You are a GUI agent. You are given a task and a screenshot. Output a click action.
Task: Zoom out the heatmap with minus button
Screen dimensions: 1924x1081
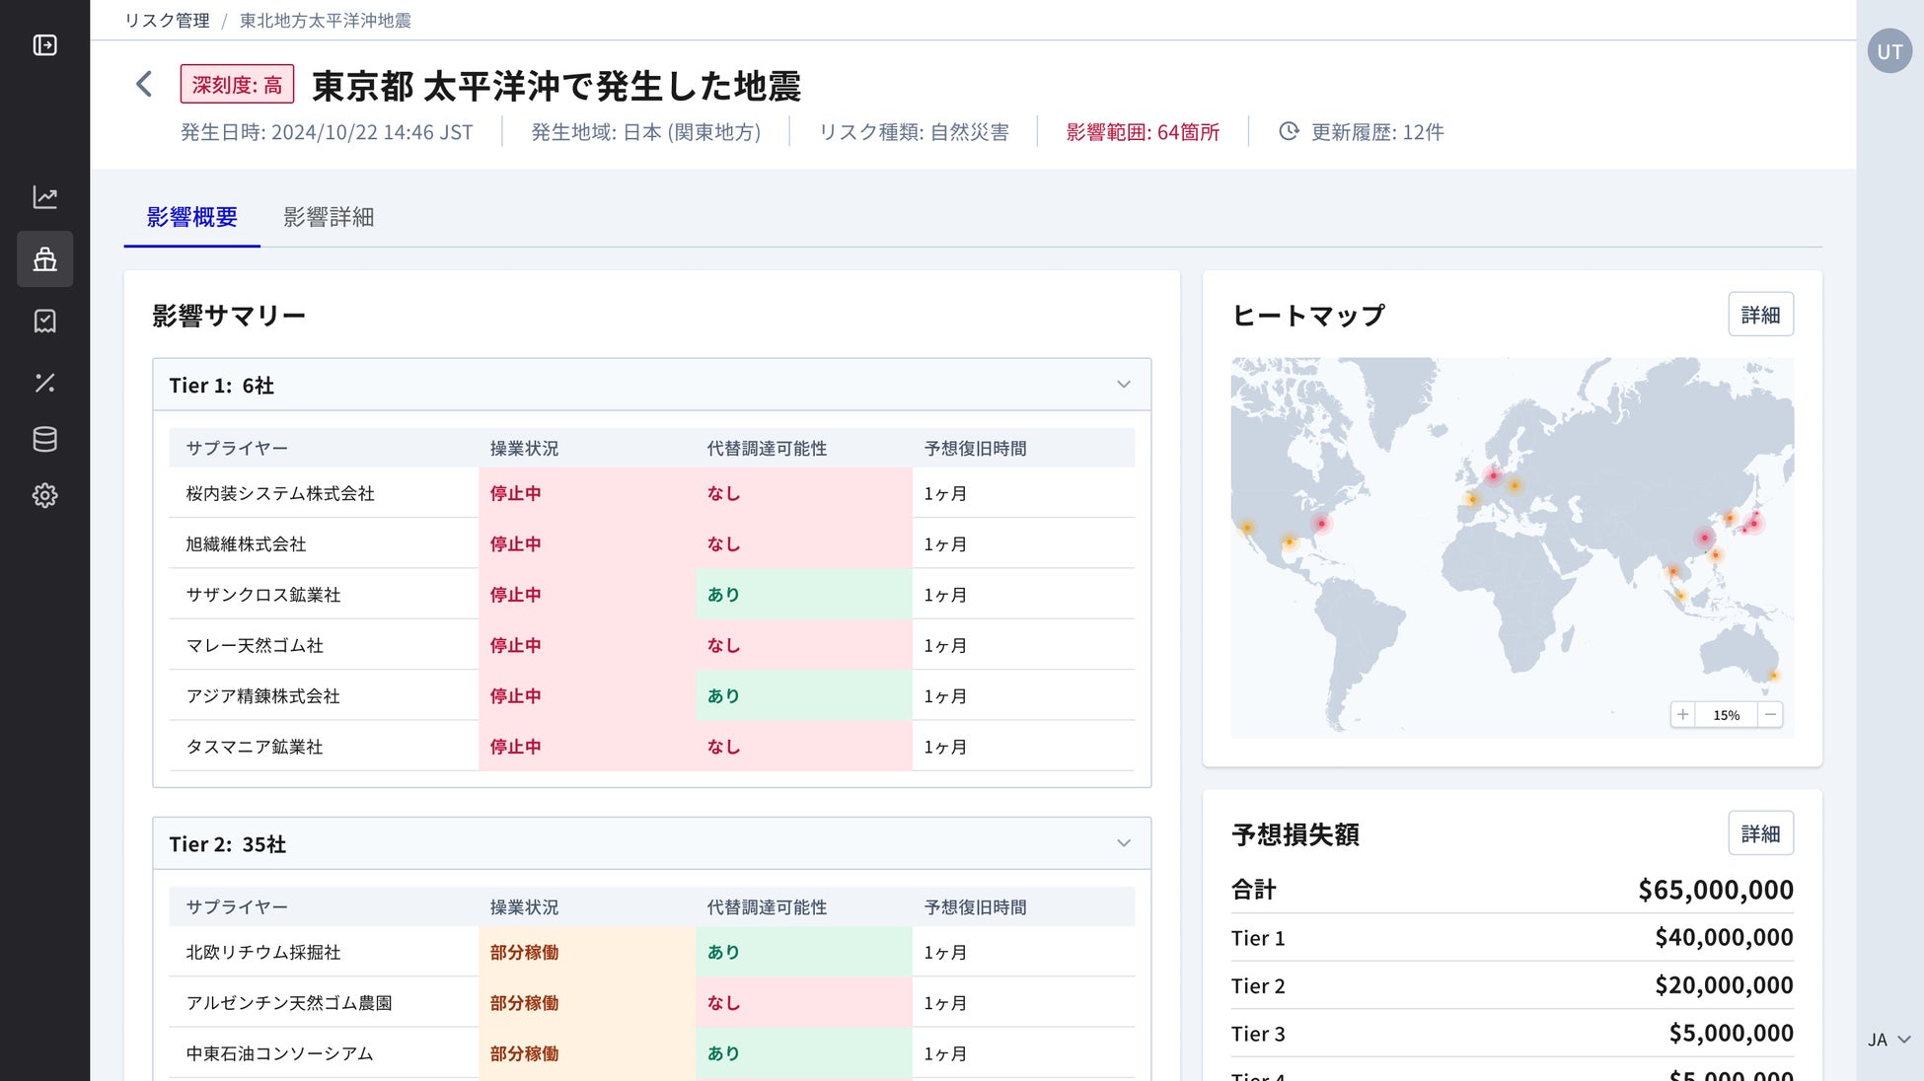pos(1770,715)
